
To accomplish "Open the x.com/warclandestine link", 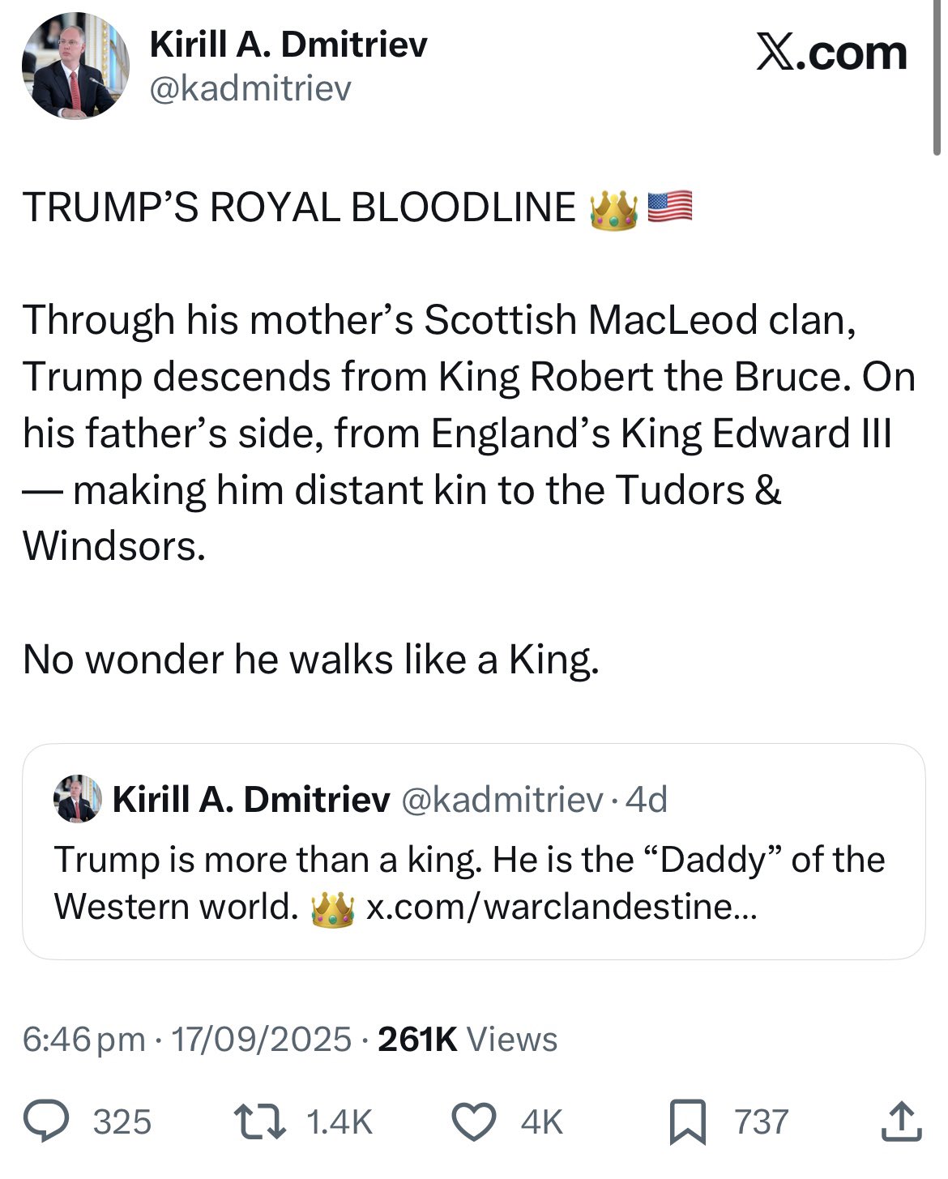I will [561, 907].
